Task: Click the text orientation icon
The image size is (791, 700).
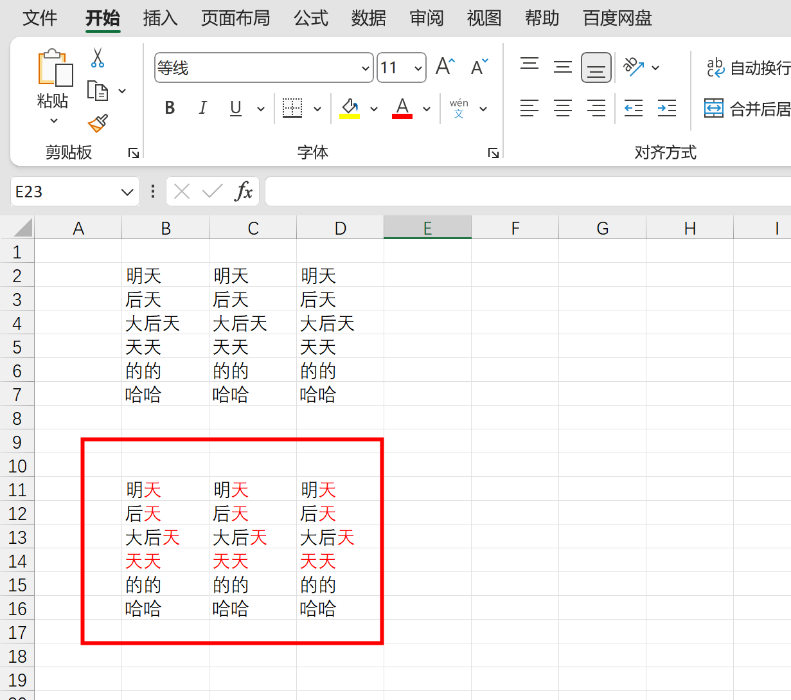Action: [634, 67]
